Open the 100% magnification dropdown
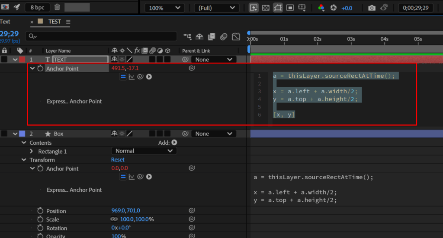The height and width of the screenshot is (238, 443). (x=164, y=8)
